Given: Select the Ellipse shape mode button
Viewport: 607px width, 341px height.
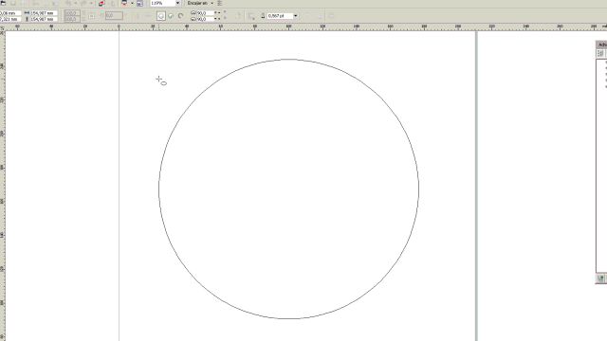Looking at the screenshot, I should click(x=161, y=16).
